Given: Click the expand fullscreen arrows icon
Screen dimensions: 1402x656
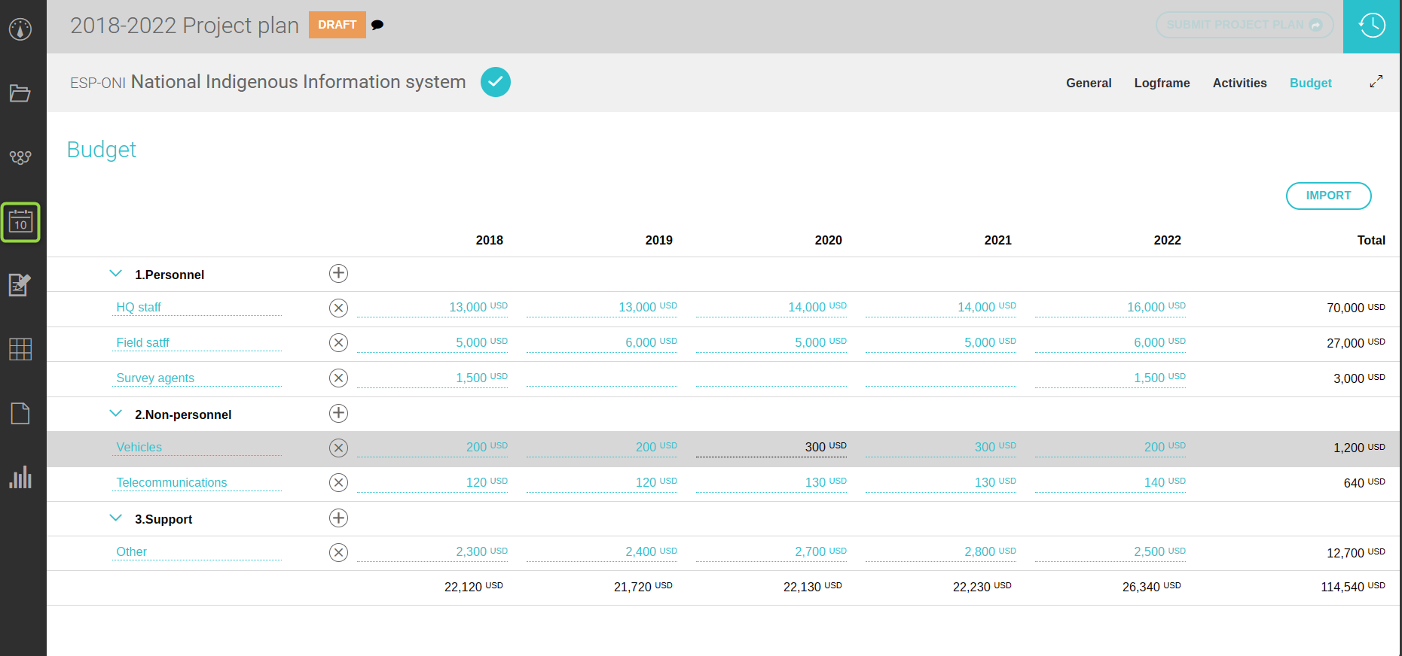Looking at the screenshot, I should tap(1376, 82).
